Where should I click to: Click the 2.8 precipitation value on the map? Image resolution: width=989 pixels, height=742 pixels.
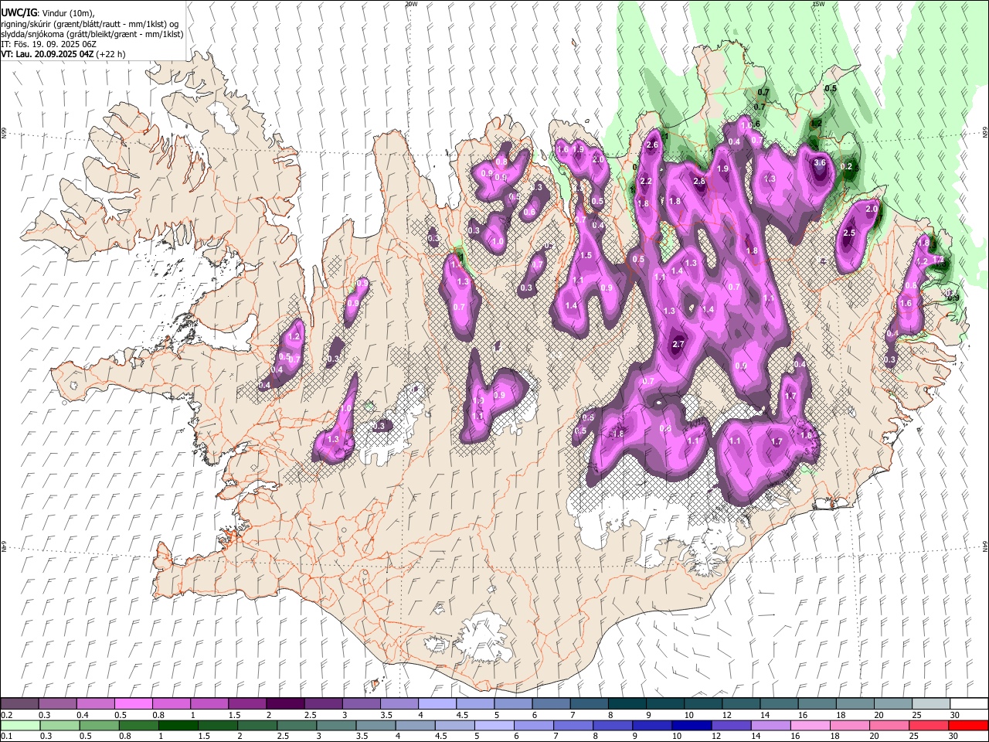tap(699, 182)
